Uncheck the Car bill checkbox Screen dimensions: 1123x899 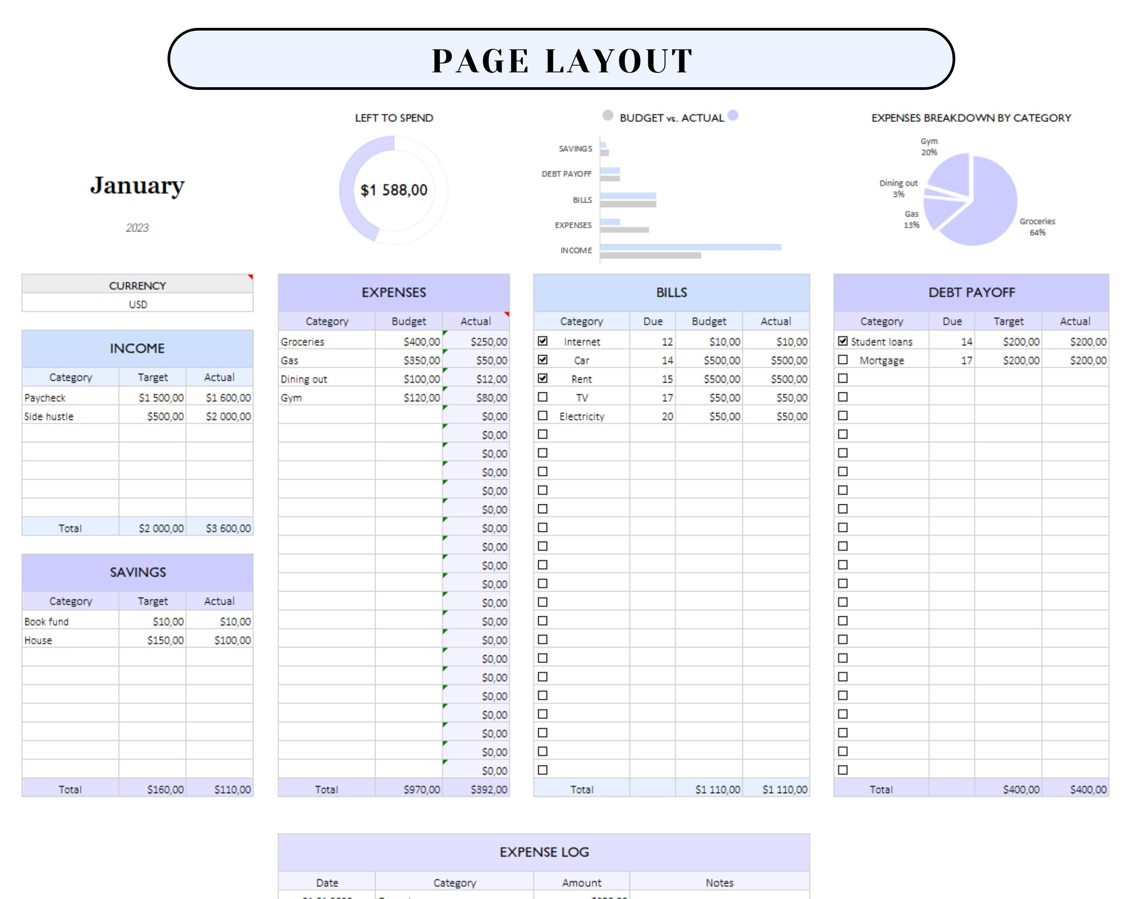click(543, 360)
